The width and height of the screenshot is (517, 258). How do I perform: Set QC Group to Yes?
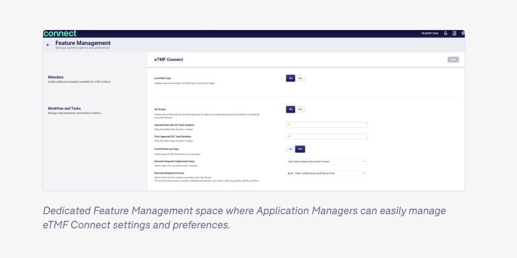[300, 109]
